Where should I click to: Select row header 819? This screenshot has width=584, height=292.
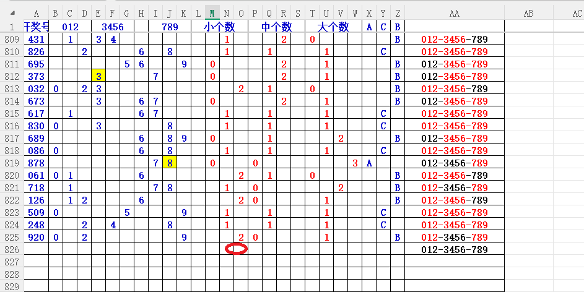click(12, 163)
